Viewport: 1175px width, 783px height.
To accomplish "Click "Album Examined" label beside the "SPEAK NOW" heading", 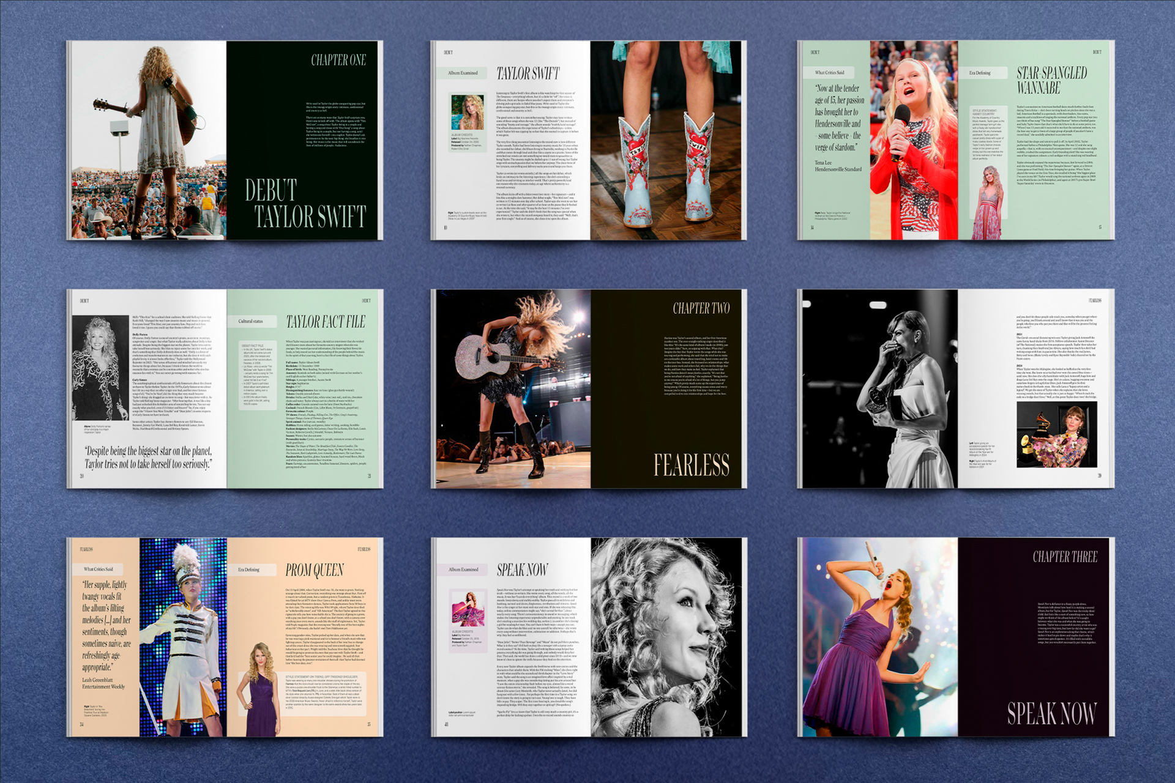I will (x=463, y=570).
